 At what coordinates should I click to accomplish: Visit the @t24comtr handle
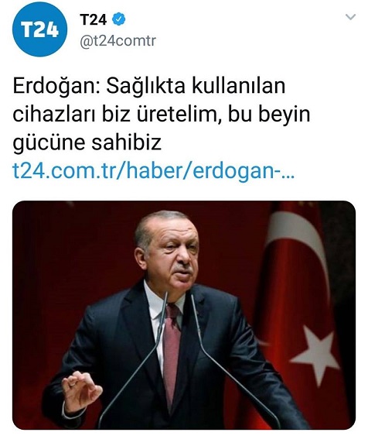tap(118, 41)
